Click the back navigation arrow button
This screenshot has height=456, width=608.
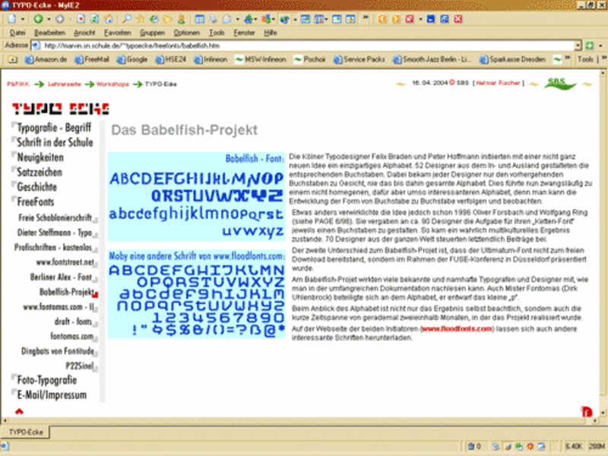(38, 17)
